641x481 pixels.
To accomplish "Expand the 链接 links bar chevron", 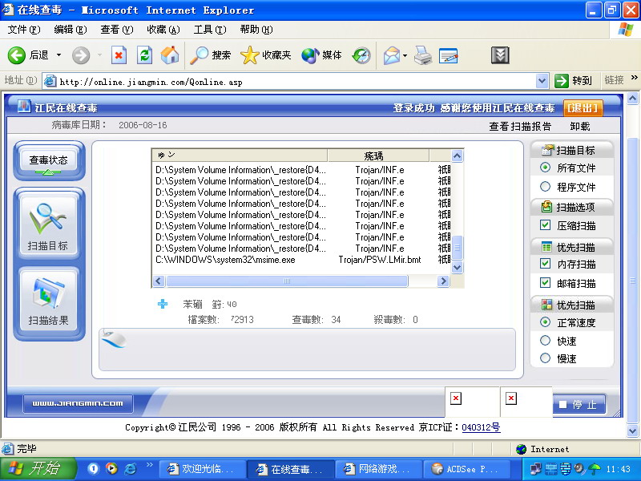I will (634, 78).
